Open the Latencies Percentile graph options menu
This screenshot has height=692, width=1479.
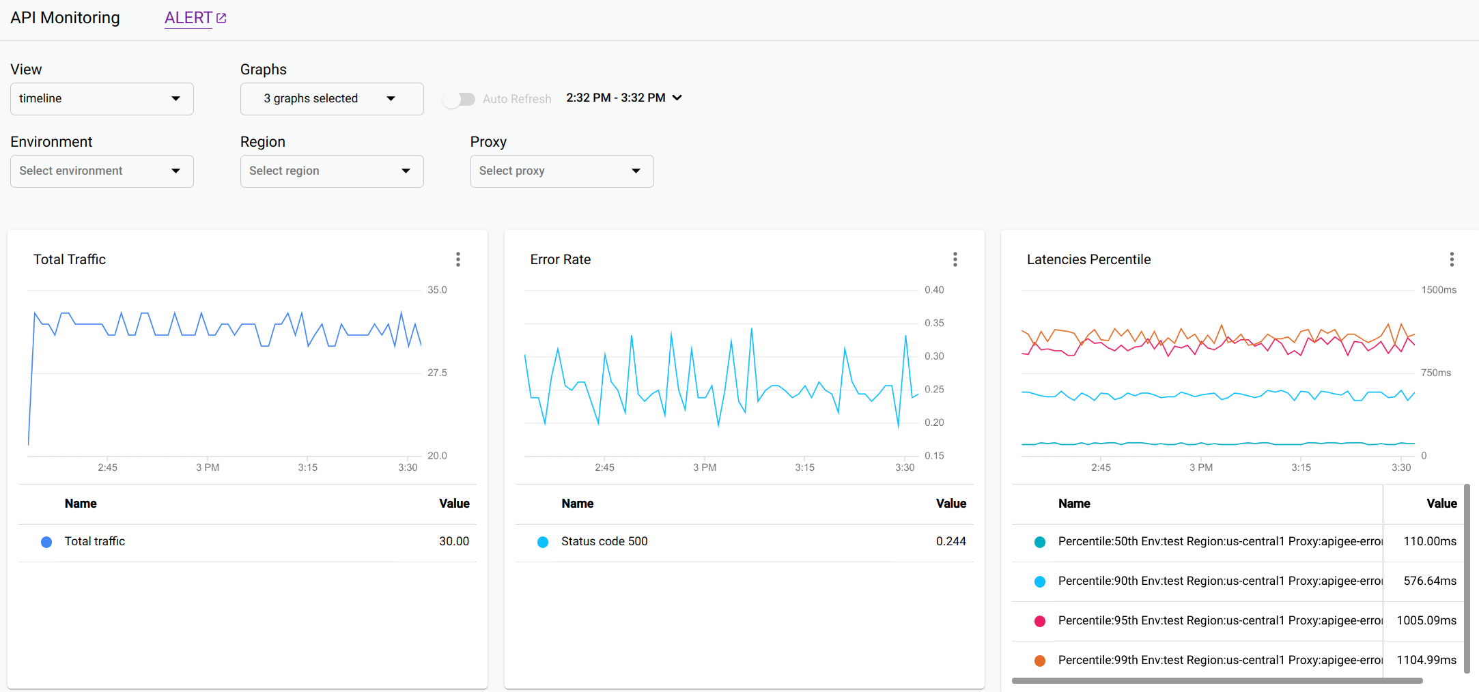1452,259
